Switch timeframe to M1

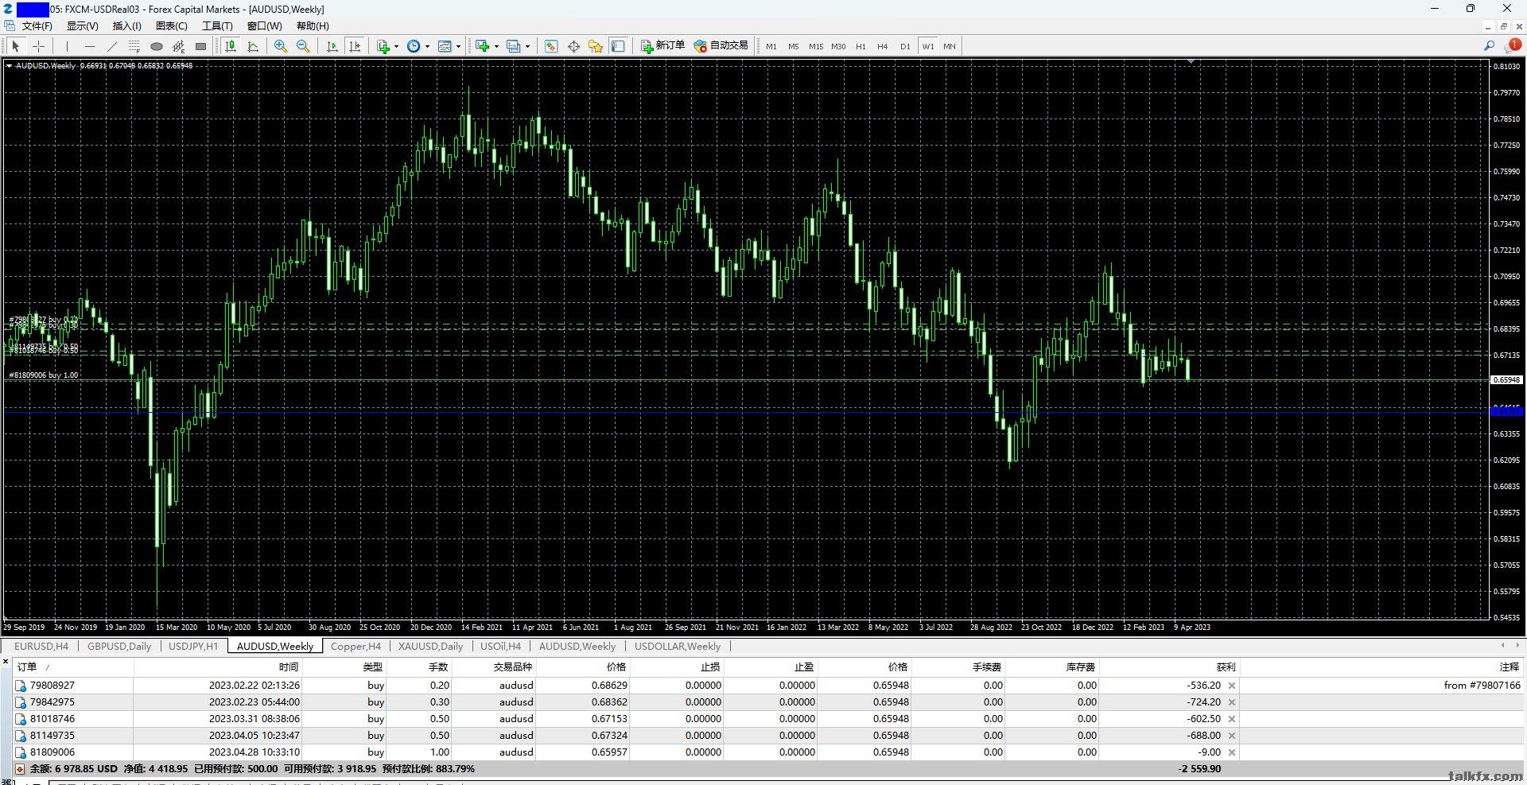point(771,46)
